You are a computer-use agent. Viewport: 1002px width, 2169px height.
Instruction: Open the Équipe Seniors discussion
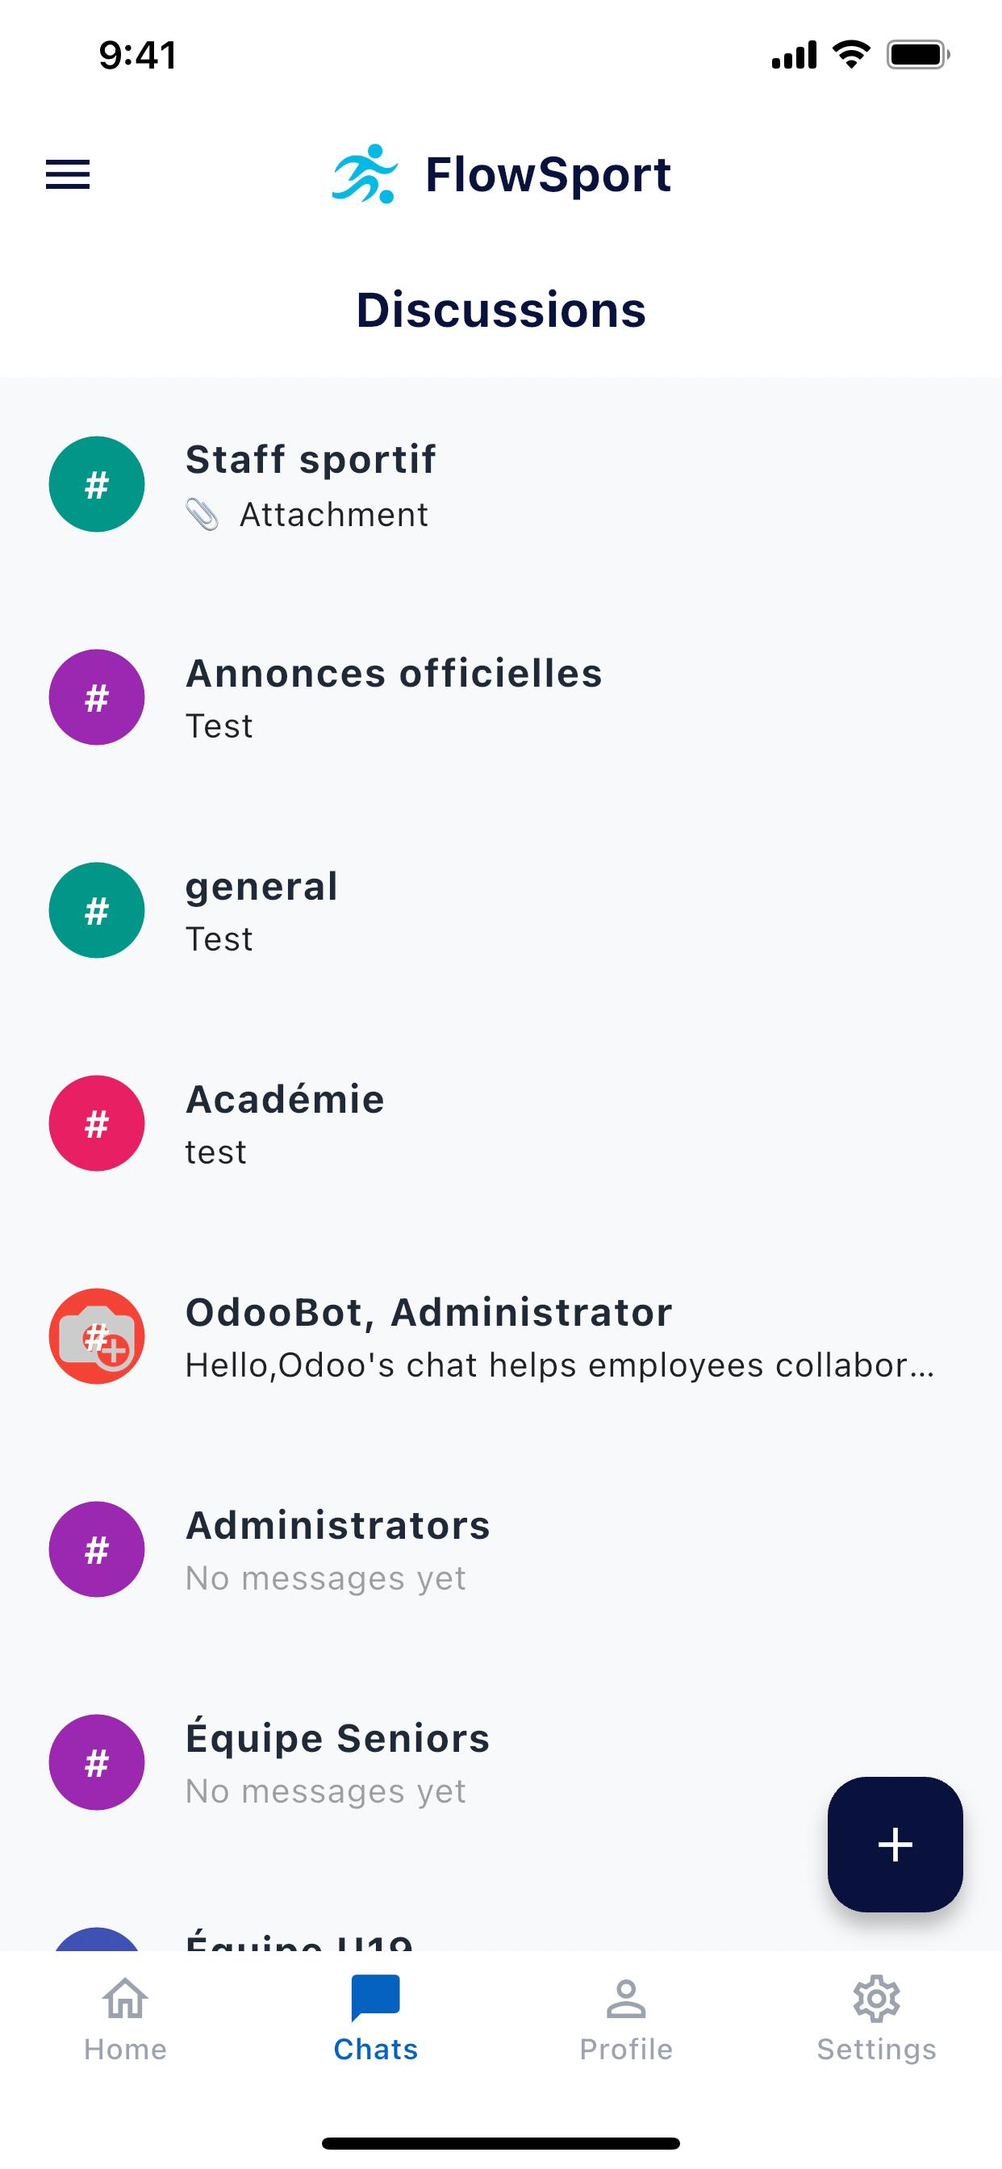click(501, 1763)
